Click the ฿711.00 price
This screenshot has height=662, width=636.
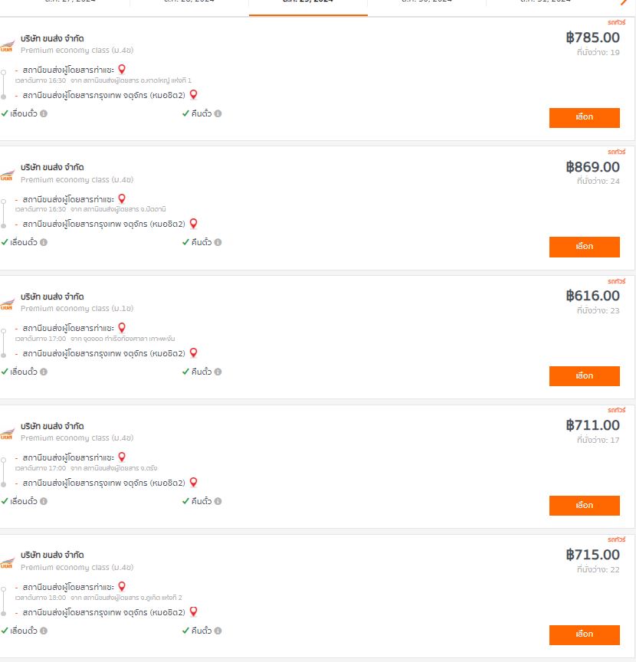[x=592, y=425]
